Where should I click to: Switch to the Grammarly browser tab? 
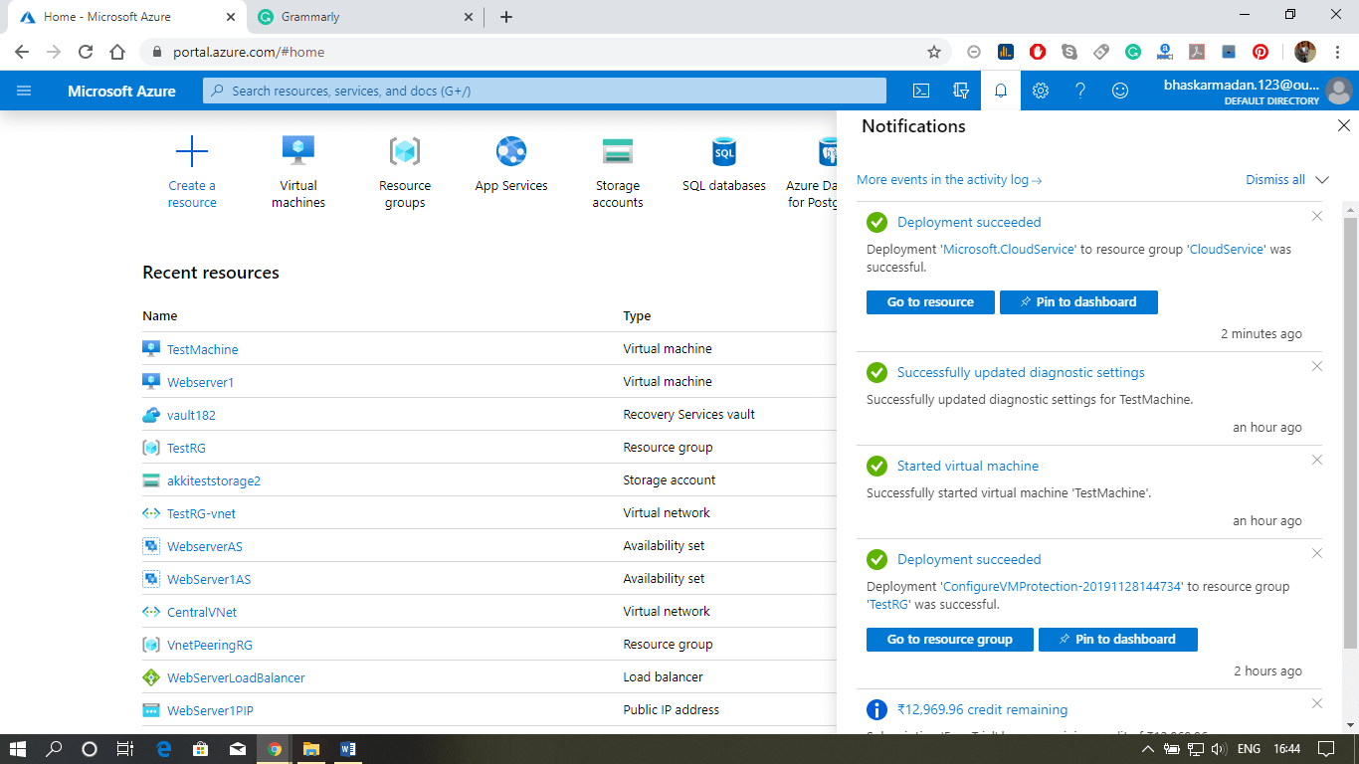pyautogui.click(x=366, y=17)
